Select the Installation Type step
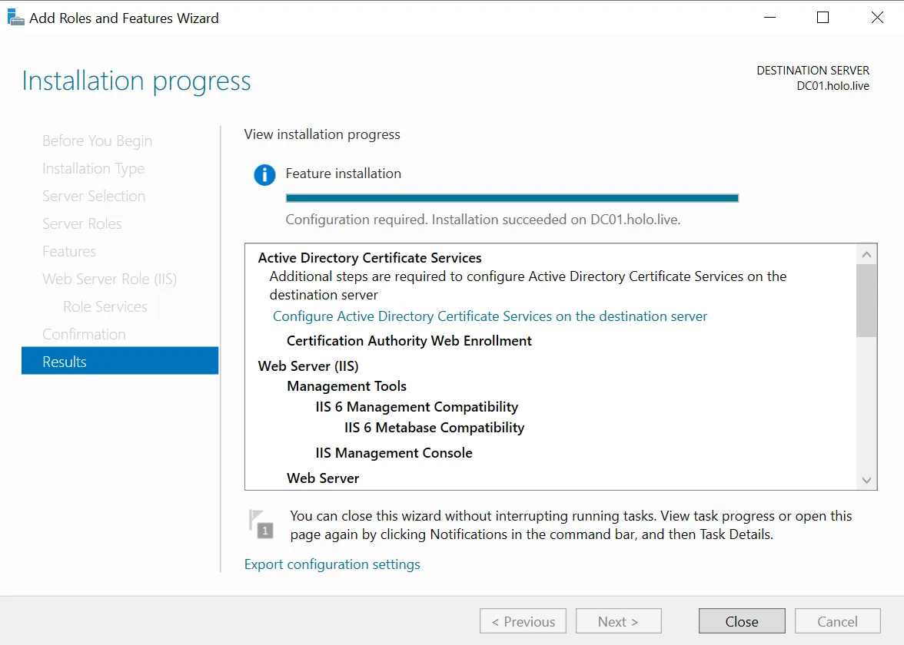The width and height of the screenshot is (904, 645). click(x=94, y=168)
